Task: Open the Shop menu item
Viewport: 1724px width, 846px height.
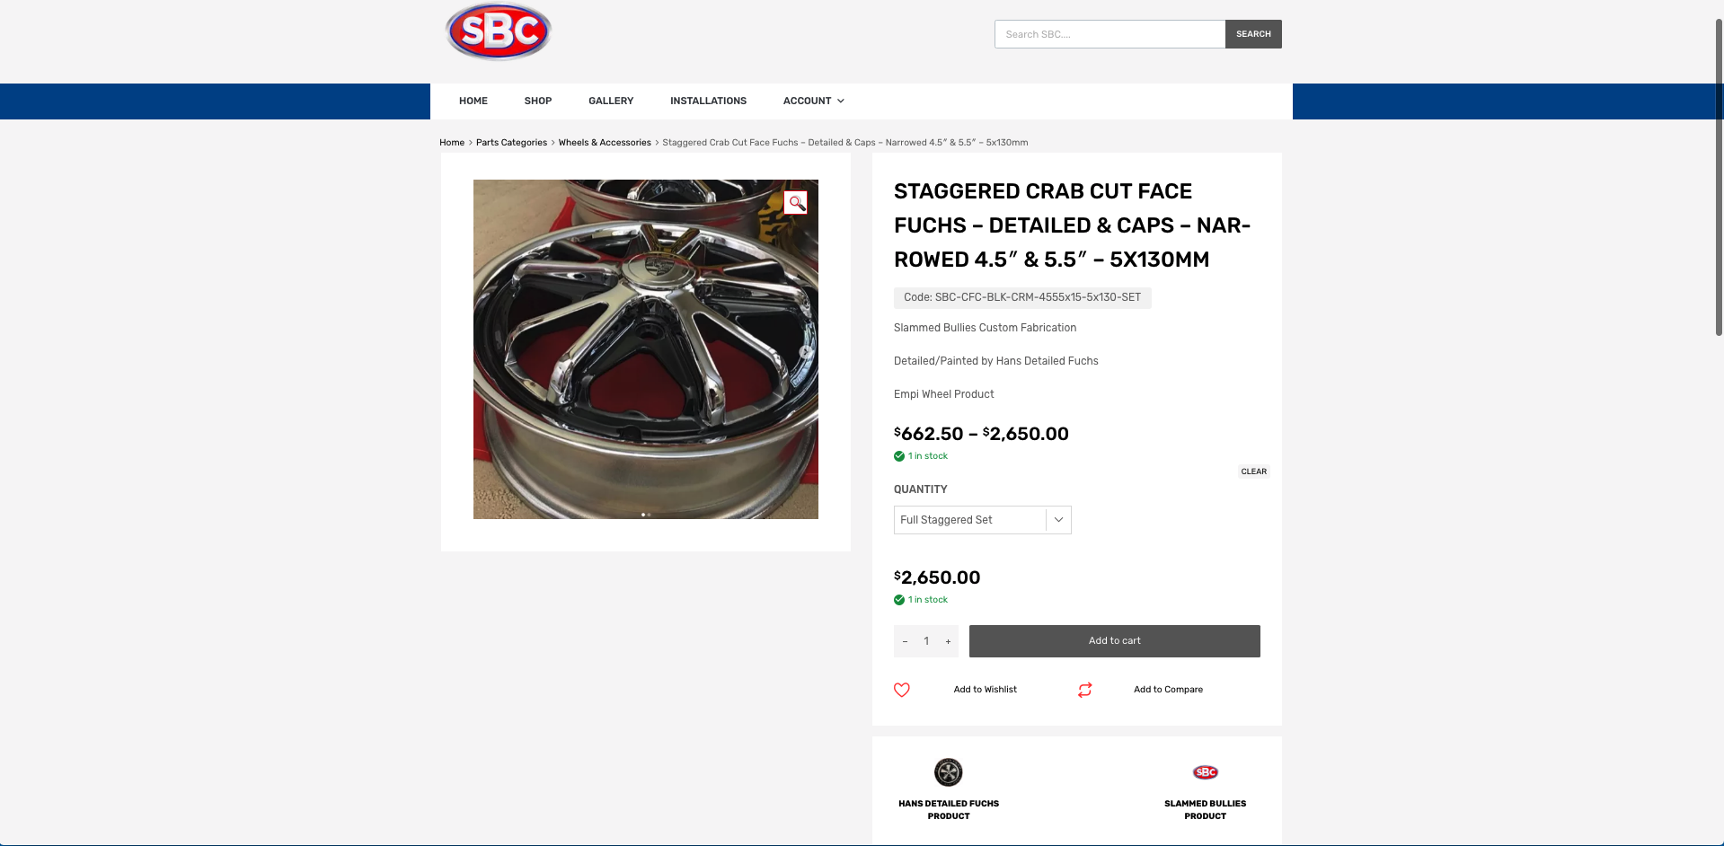Action: click(538, 101)
